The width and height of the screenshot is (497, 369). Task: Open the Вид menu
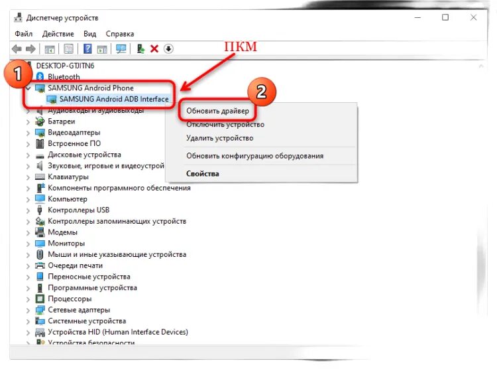pyautogui.click(x=89, y=34)
